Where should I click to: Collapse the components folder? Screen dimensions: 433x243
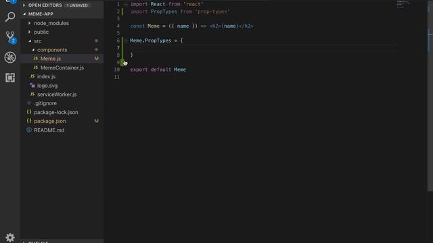click(33, 49)
